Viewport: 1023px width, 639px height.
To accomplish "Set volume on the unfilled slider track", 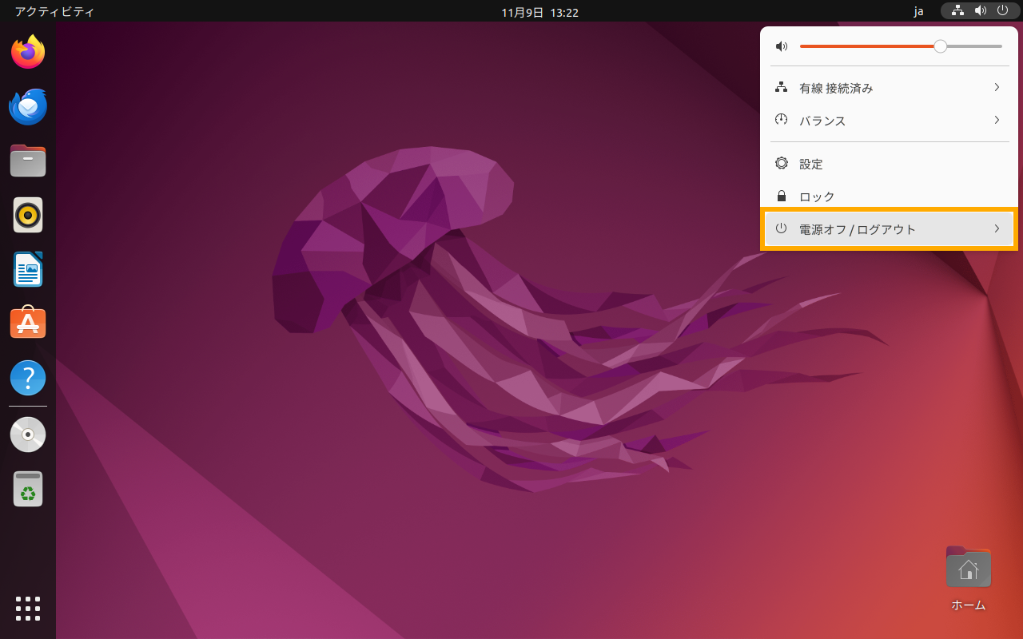I will click(975, 46).
